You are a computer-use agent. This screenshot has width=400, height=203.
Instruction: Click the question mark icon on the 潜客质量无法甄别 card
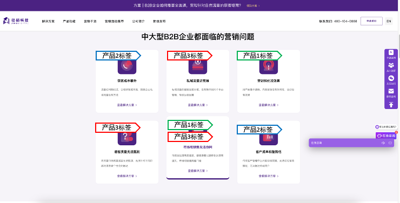tap(127, 138)
